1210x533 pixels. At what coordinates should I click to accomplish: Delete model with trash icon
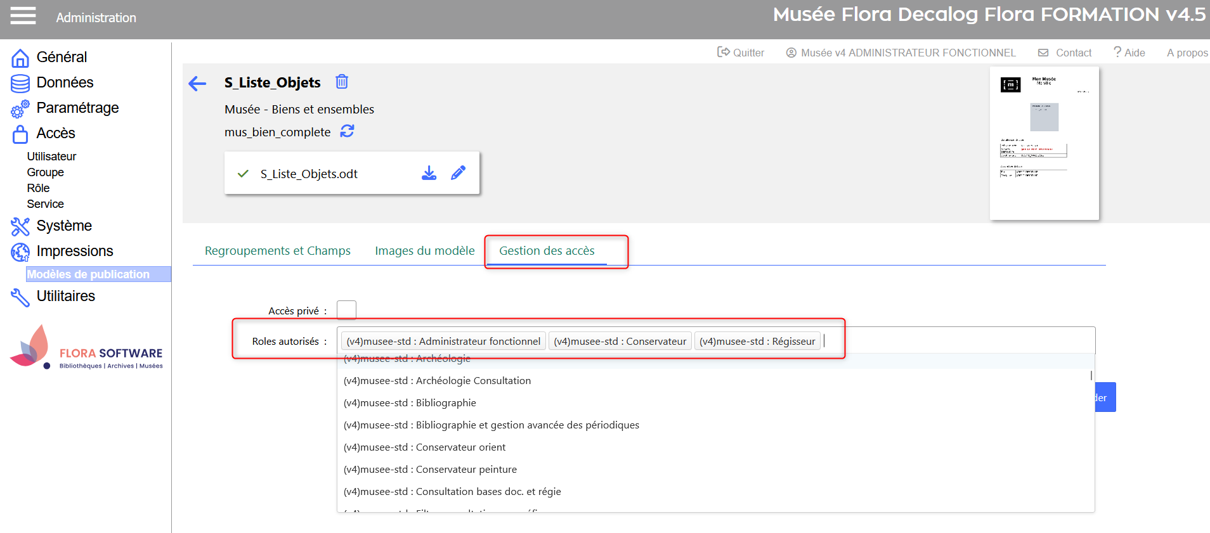pyautogui.click(x=342, y=82)
